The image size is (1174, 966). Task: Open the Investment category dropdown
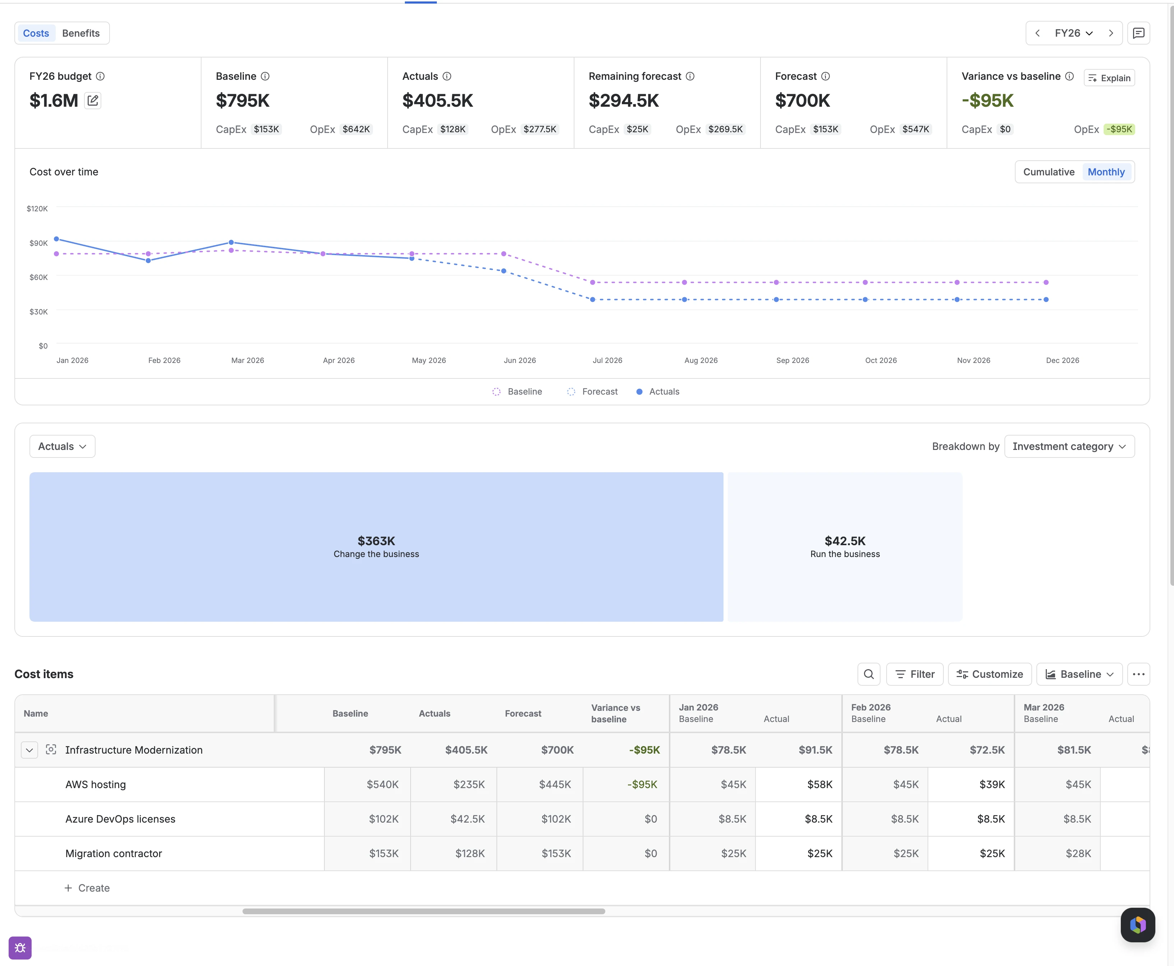tap(1069, 446)
